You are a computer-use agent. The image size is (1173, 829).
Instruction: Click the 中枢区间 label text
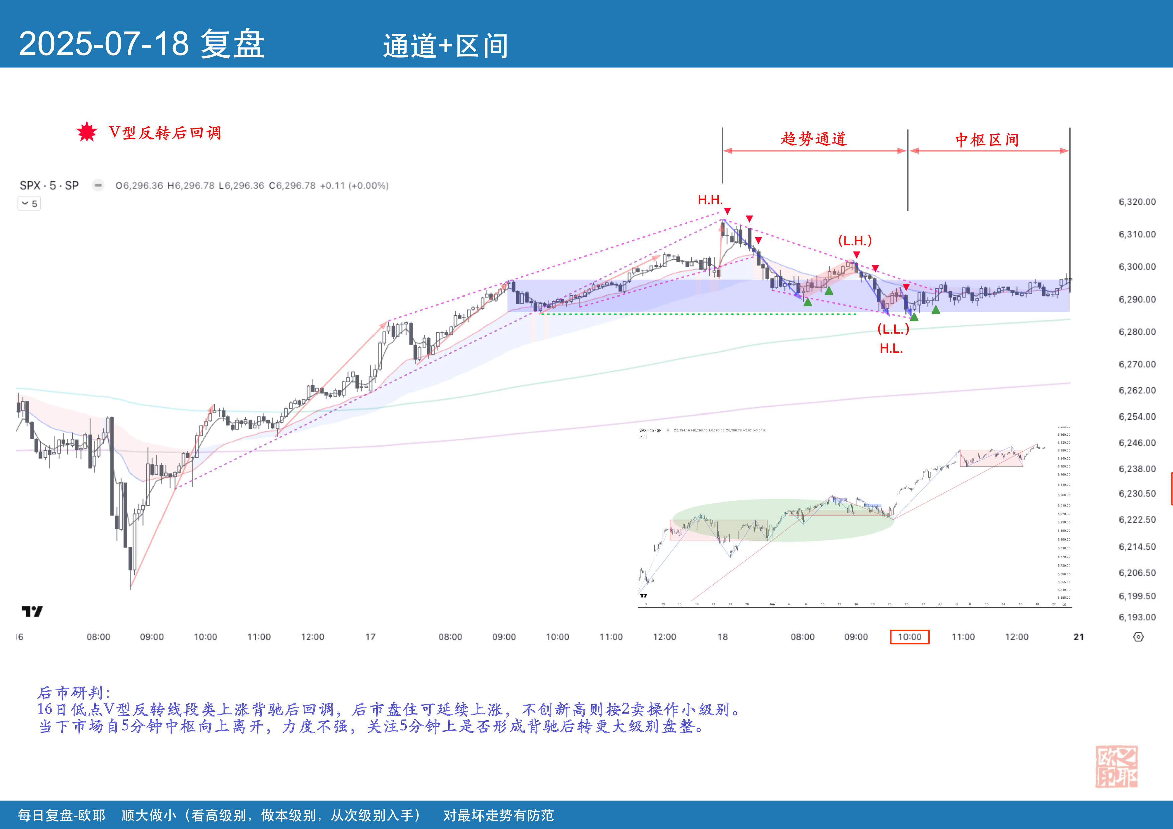987,139
